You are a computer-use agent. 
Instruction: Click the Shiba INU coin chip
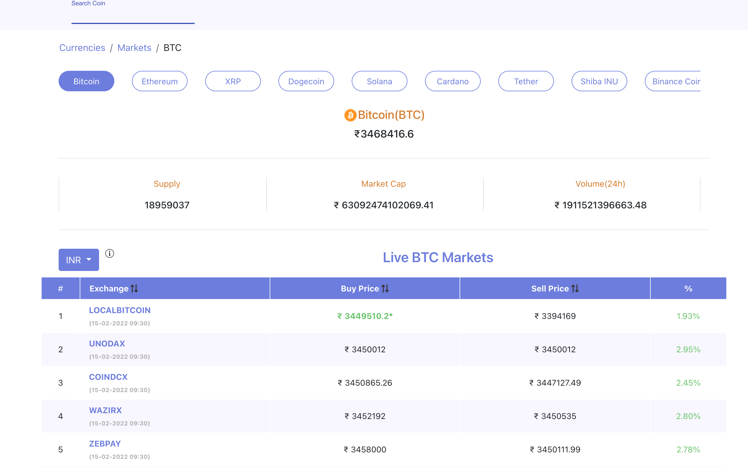(x=599, y=81)
